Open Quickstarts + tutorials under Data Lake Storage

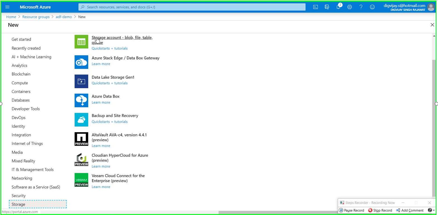pyautogui.click(x=110, y=83)
